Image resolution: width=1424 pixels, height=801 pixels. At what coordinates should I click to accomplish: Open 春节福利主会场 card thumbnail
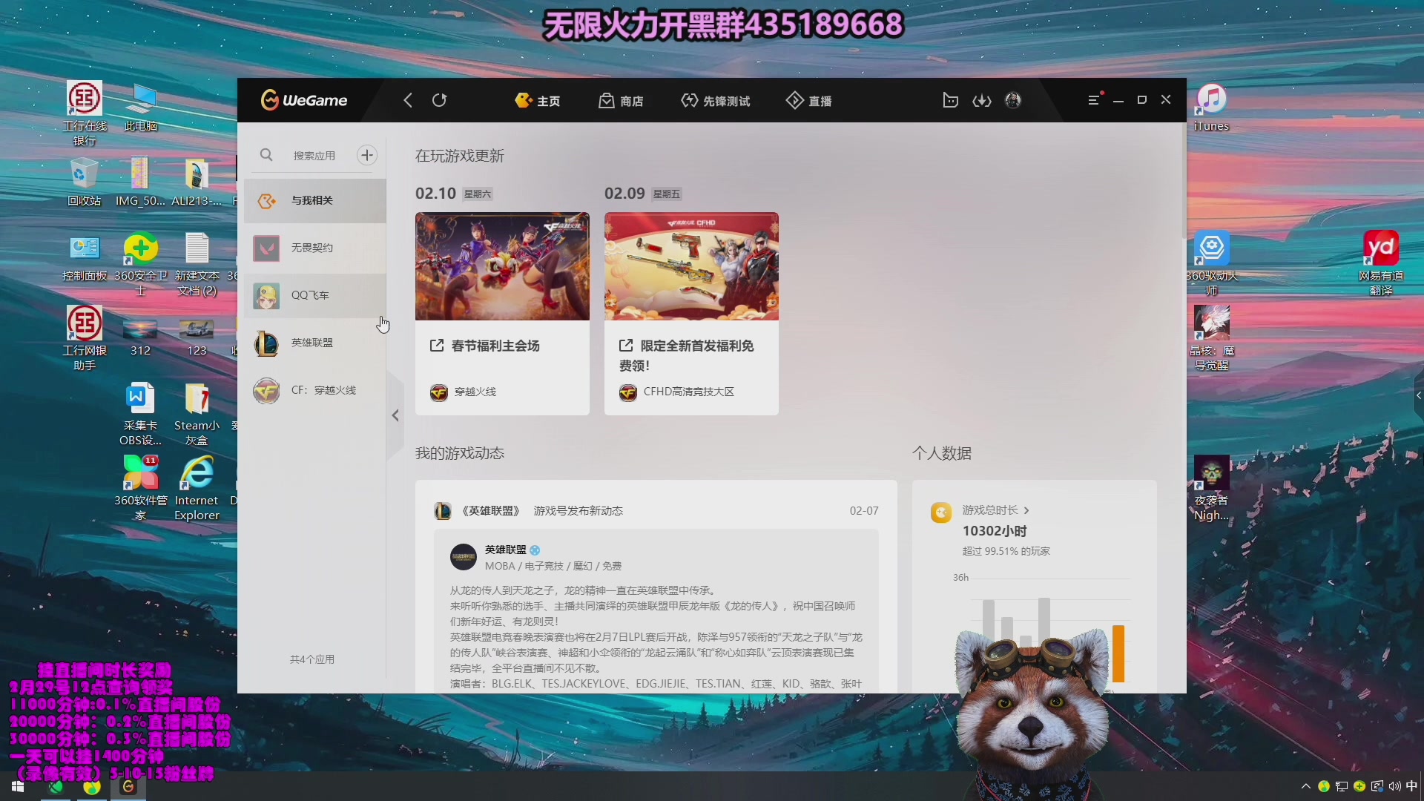pos(502,266)
